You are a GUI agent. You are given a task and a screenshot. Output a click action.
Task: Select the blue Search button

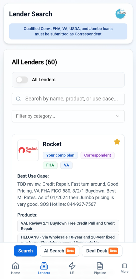click(x=26, y=251)
